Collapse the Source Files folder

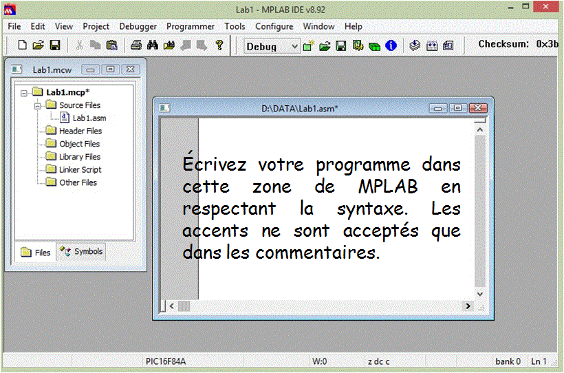point(37,106)
